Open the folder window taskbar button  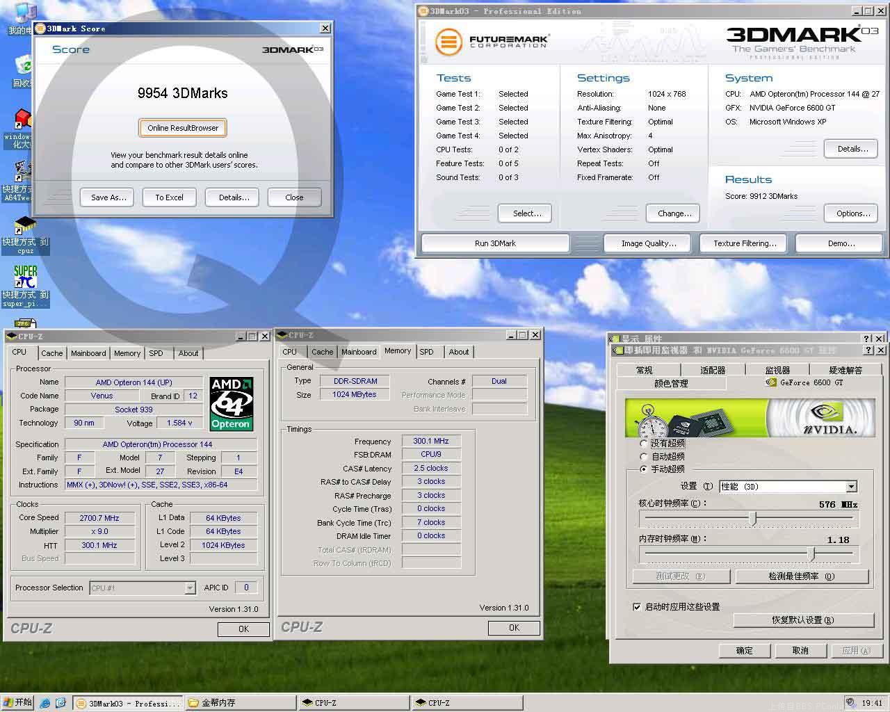(x=241, y=703)
